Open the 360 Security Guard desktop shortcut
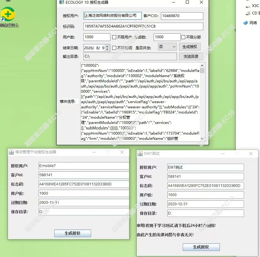This screenshot has width=260, height=257. (8, 17)
